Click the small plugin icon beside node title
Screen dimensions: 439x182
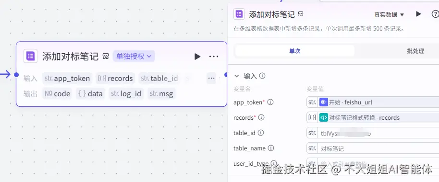pos(106,57)
